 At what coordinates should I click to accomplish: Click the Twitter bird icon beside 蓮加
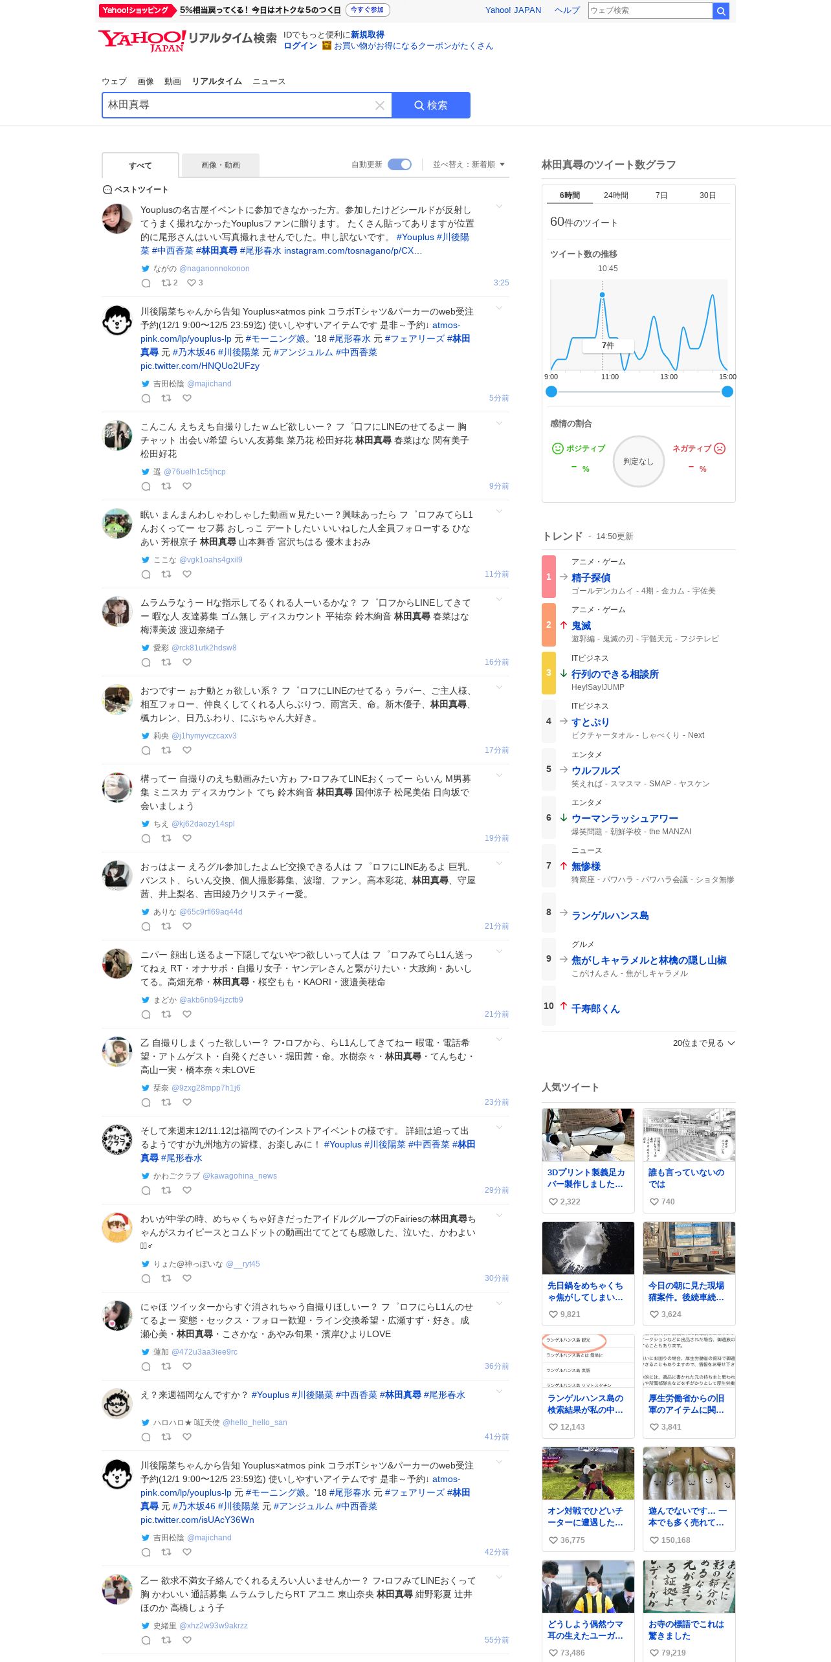click(x=146, y=1352)
